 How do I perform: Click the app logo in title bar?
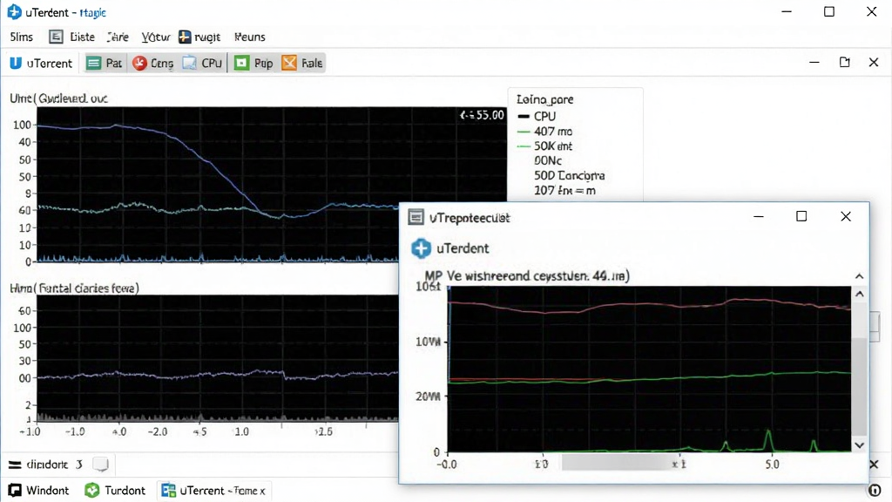click(x=14, y=12)
